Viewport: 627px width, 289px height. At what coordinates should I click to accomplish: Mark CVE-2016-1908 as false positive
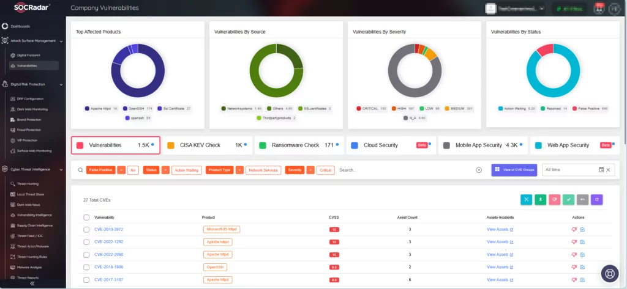(574, 267)
